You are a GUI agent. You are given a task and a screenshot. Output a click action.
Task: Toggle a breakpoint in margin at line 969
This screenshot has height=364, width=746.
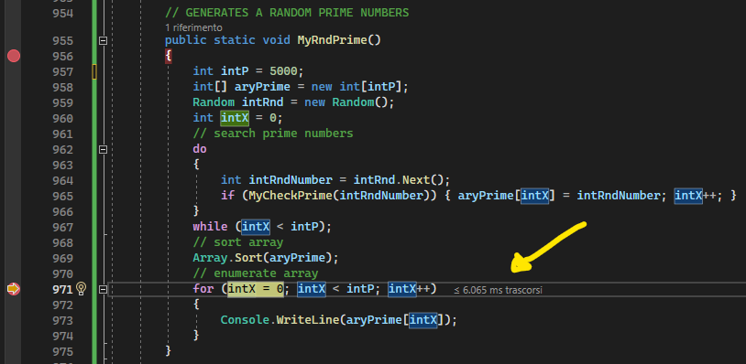coord(14,258)
